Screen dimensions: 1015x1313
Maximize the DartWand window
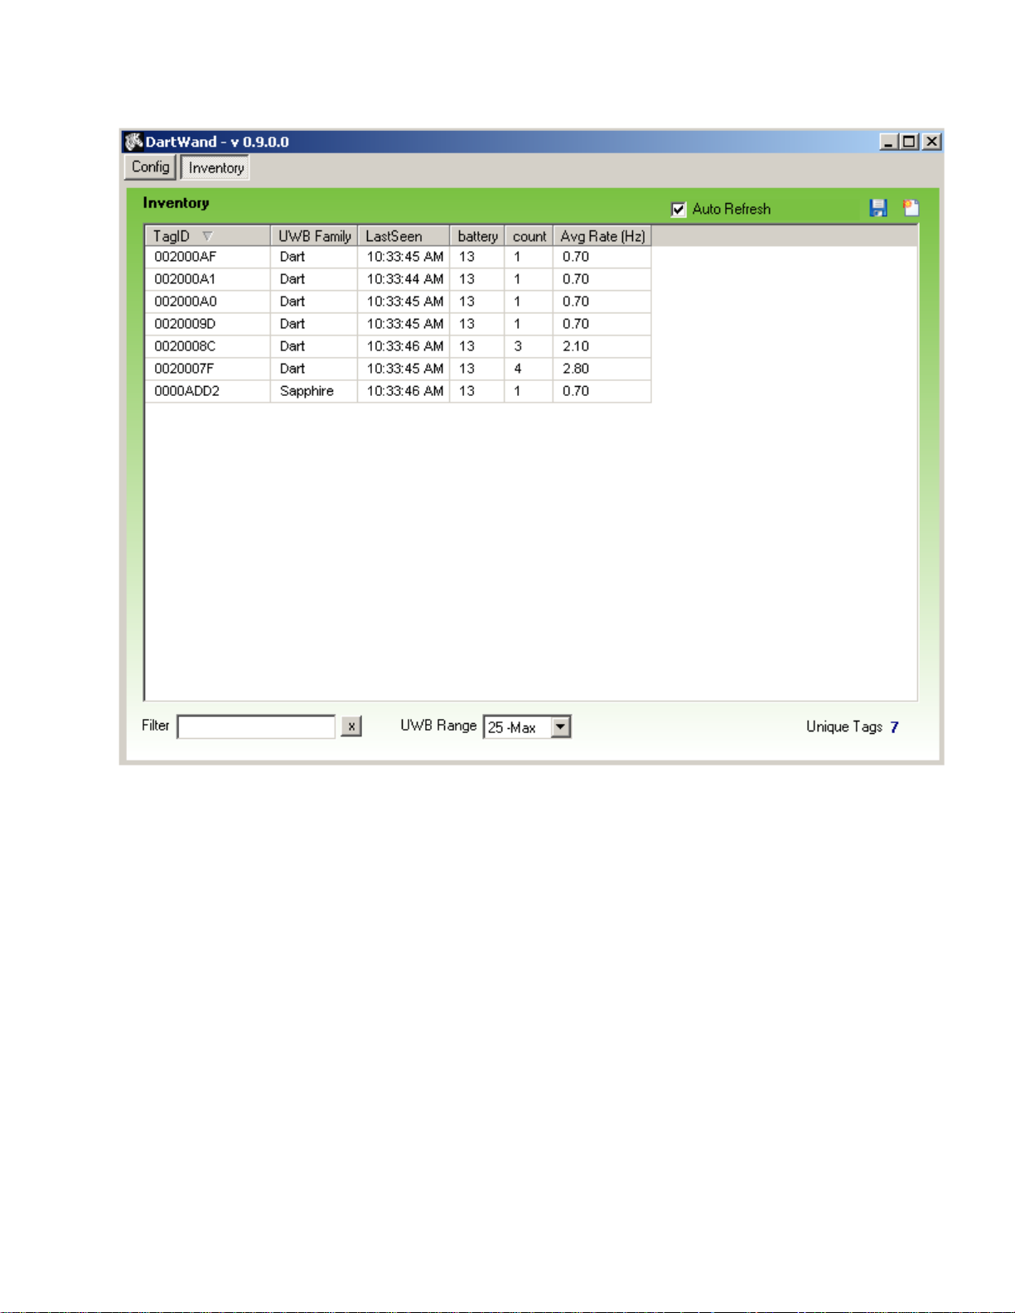coord(909,142)
